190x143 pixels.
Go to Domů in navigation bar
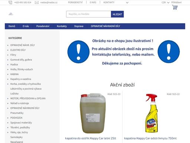(12, 26)
